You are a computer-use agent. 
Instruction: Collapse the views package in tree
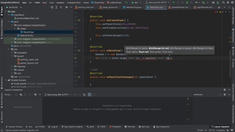[x=15, y=29]
